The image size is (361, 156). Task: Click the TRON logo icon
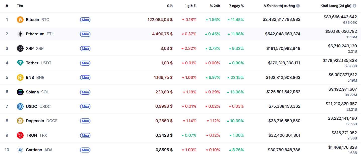point(20,135)
